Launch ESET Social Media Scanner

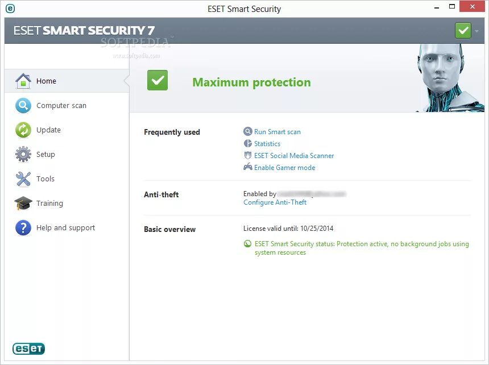pyautogui.click(x=294, y=155)
